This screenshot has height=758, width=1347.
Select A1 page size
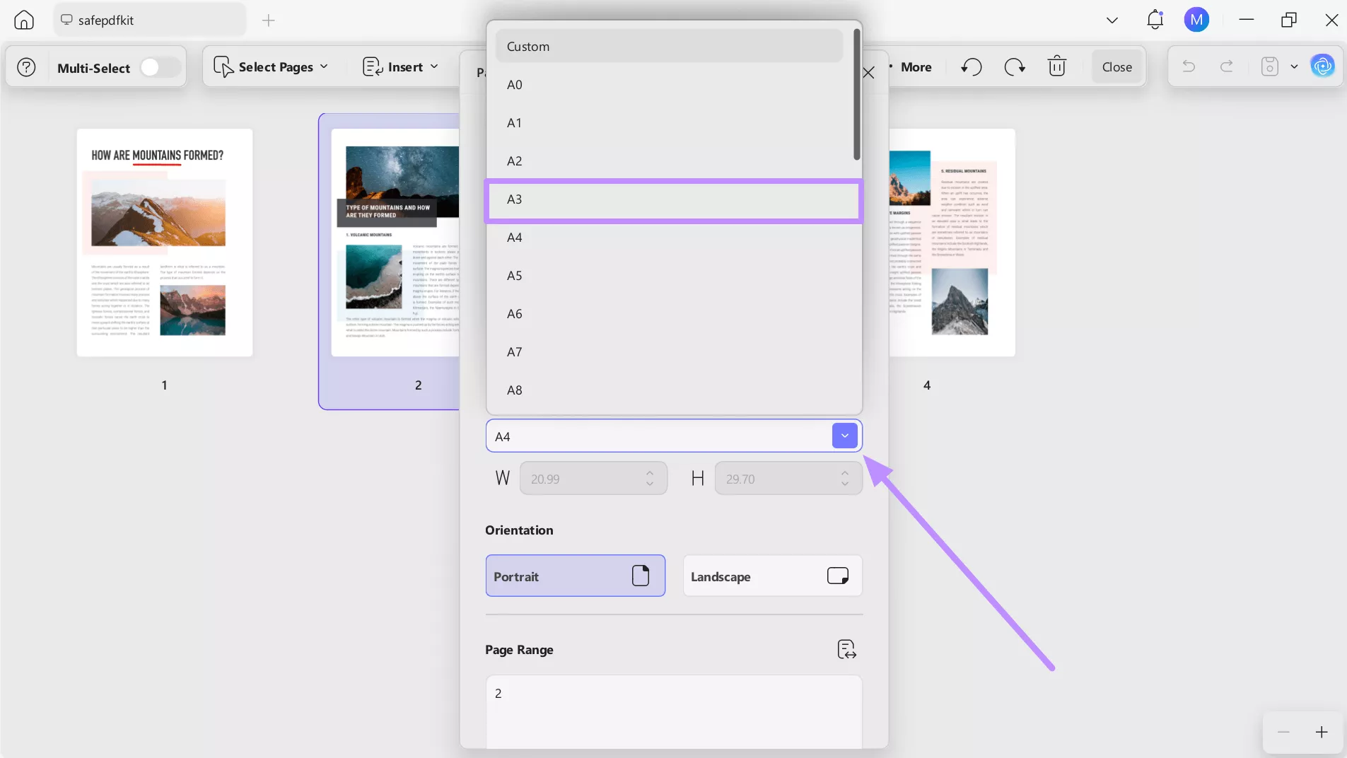(669, 123)
